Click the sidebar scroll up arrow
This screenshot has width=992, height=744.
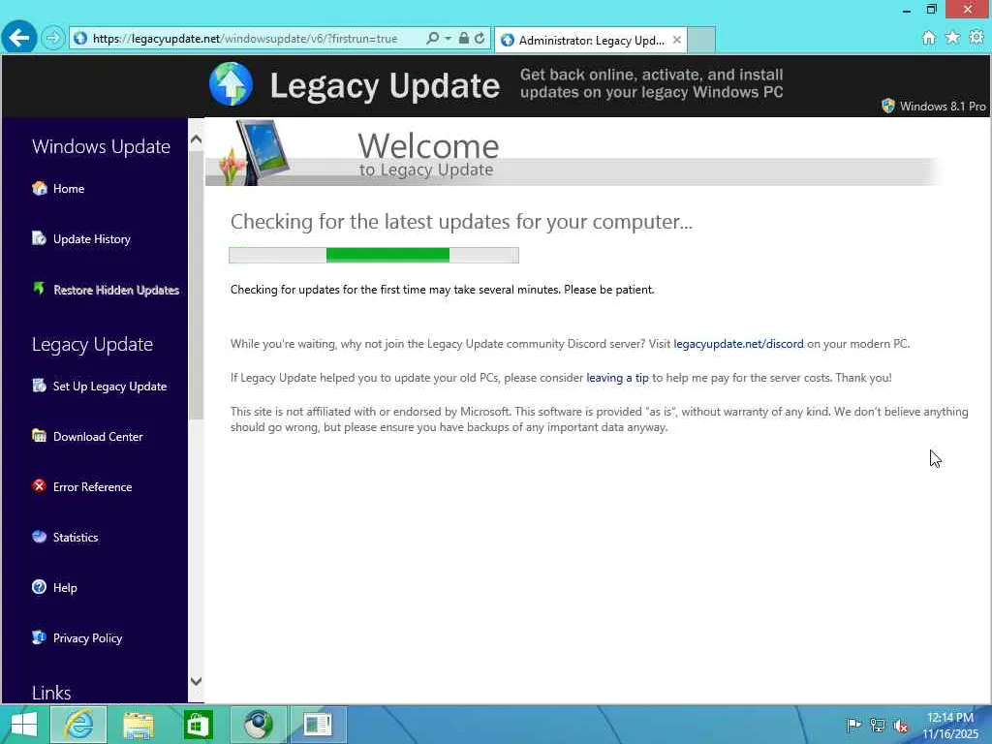196,139
